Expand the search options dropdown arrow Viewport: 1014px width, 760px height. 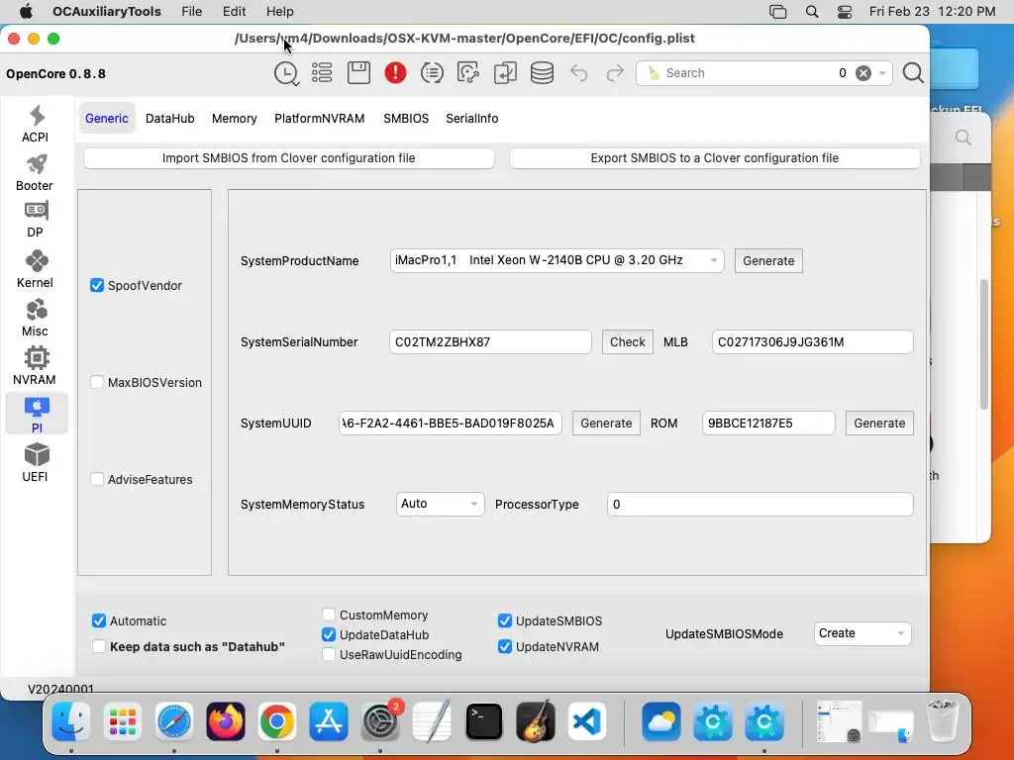tap(882, 73)
